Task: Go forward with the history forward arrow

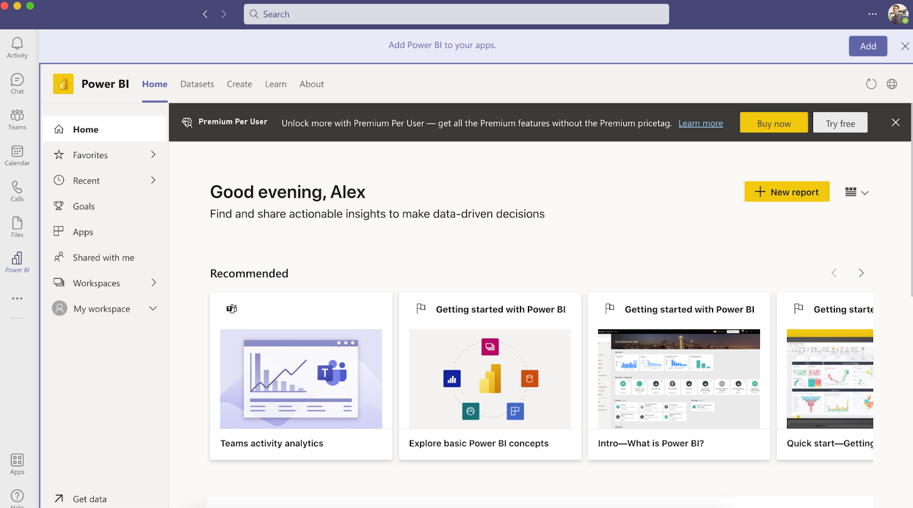Action: tap(224, 14)
